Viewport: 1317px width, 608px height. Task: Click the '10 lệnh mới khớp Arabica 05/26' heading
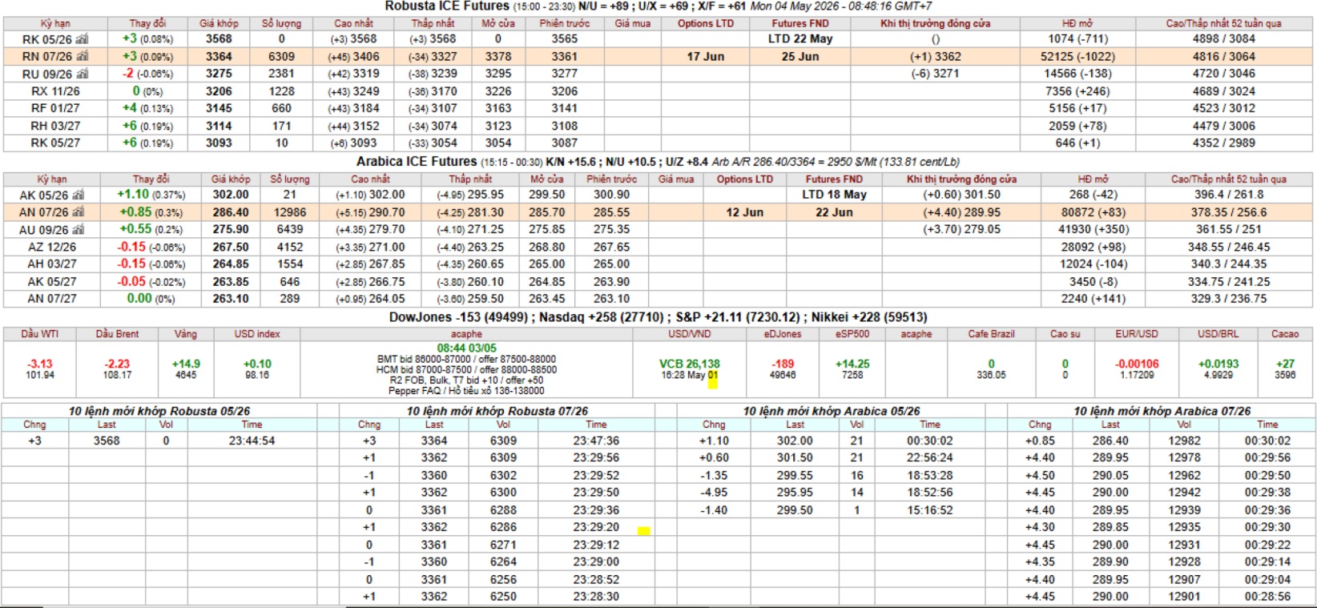(832, 411)
